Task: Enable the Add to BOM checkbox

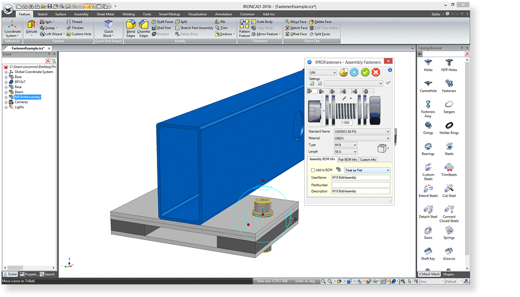Action: [313, 170]
